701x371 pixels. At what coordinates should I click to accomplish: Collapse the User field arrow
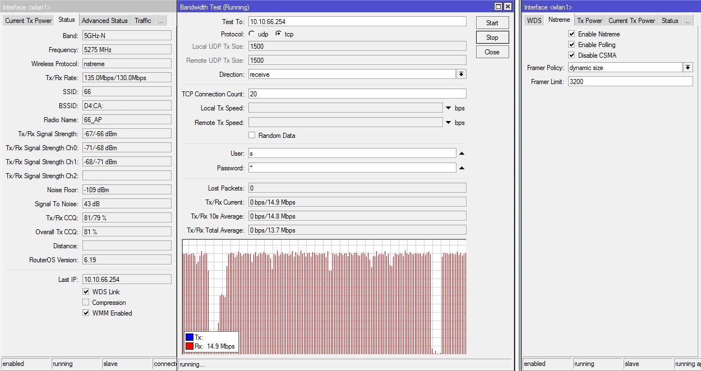click(x=462, y=154)
